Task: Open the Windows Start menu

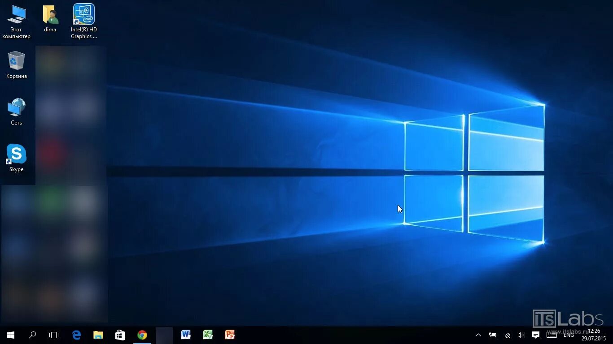Action: tap(11, 335)
